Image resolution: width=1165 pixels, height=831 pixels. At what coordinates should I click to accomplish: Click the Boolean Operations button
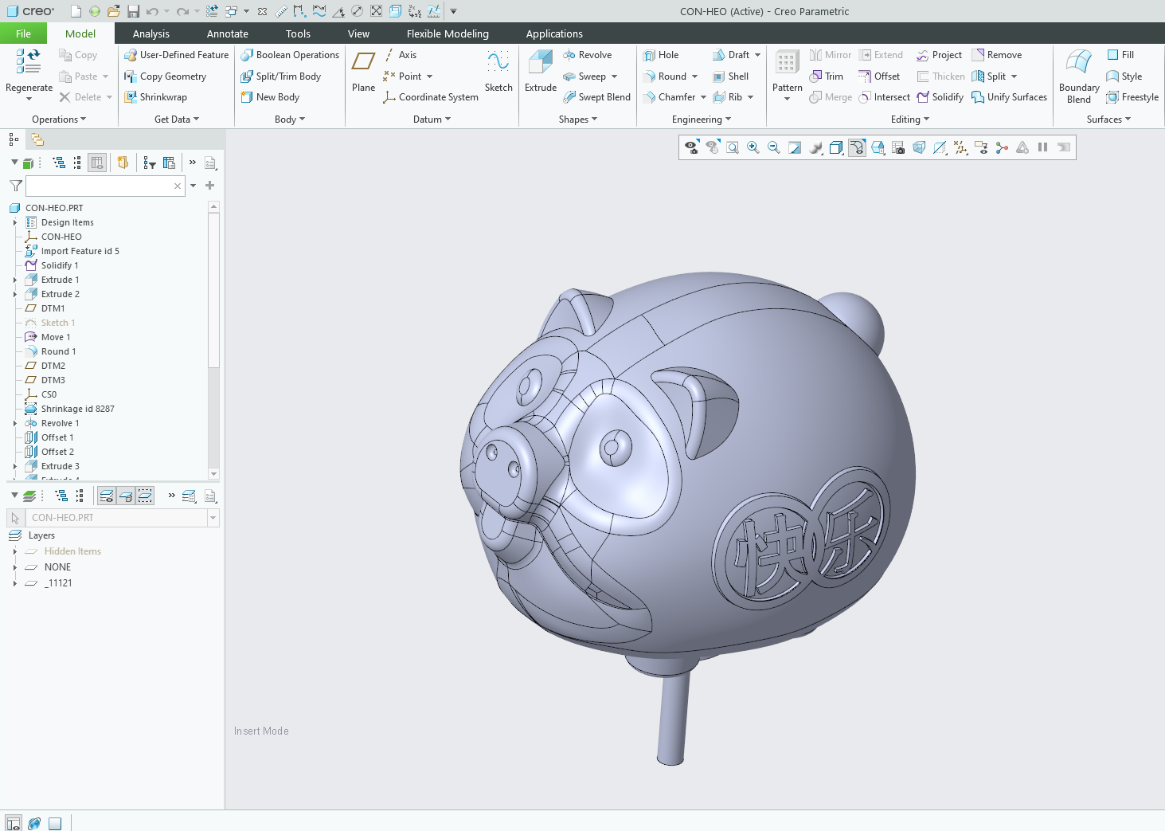click(290, 55)
